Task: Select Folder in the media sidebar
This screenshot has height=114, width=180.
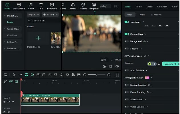Action: click(x=10, y=22)
